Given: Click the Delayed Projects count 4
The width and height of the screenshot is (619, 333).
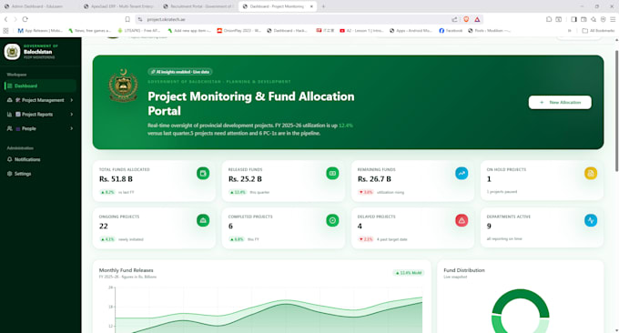Looking at the screenshot, I should (360, 226).
